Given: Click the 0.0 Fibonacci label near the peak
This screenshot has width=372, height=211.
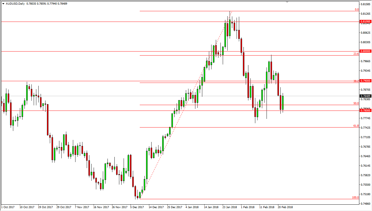Looking at the screenshot, I should coord(356,9).
